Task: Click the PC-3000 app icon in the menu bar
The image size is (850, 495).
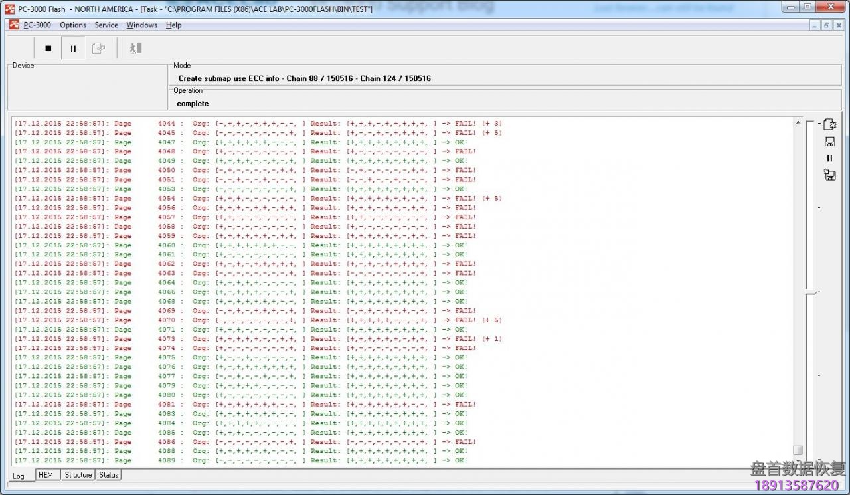Action: 13,25
